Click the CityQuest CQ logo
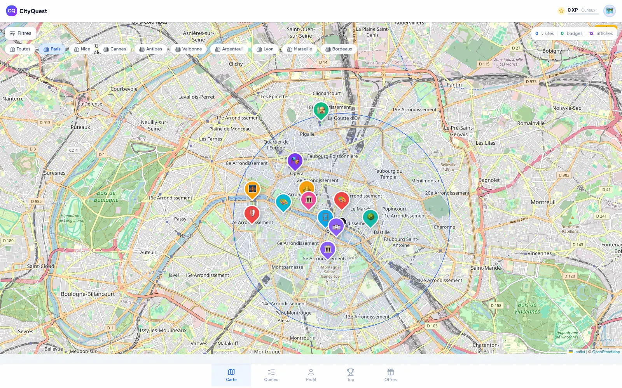Image resolution: width=622 pixels, height=388 pixels. tap(12, 11)
